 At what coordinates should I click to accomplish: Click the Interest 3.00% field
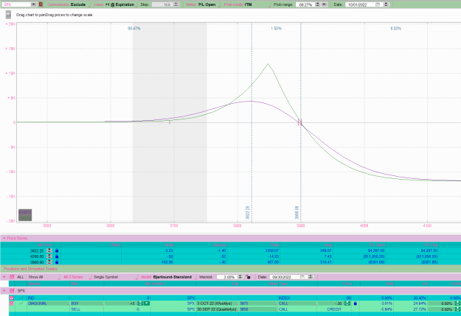tap(226, 277)
